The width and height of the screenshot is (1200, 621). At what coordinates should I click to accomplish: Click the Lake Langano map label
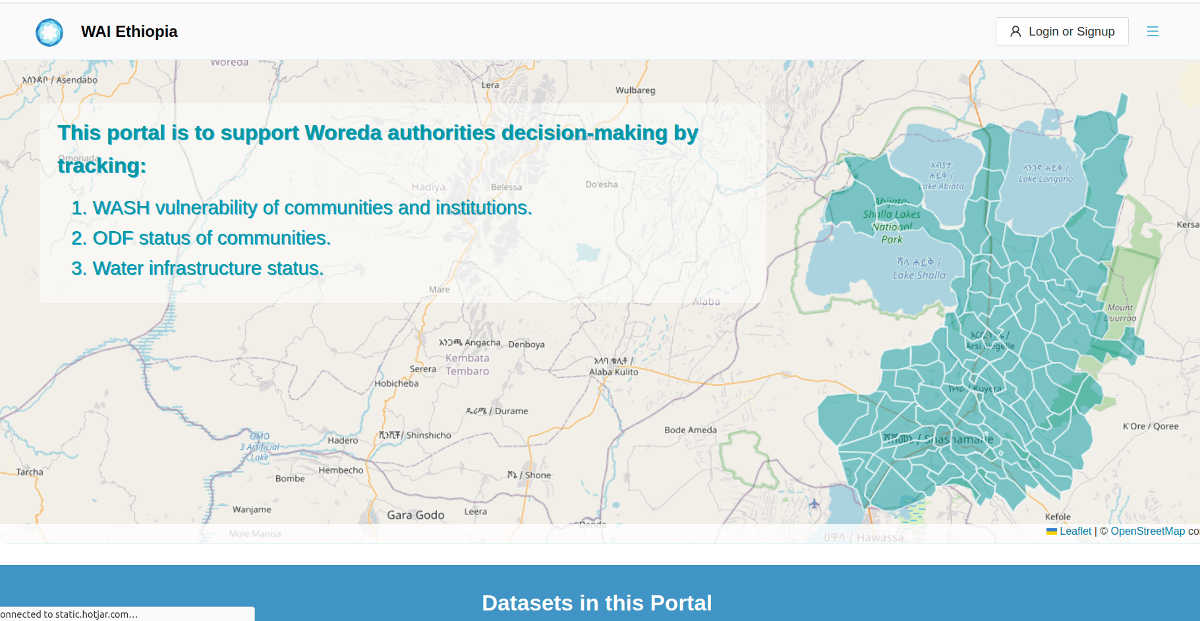[1045, 173]
